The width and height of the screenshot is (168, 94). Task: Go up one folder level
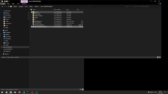pyautogui.click(x=9, y=7)
